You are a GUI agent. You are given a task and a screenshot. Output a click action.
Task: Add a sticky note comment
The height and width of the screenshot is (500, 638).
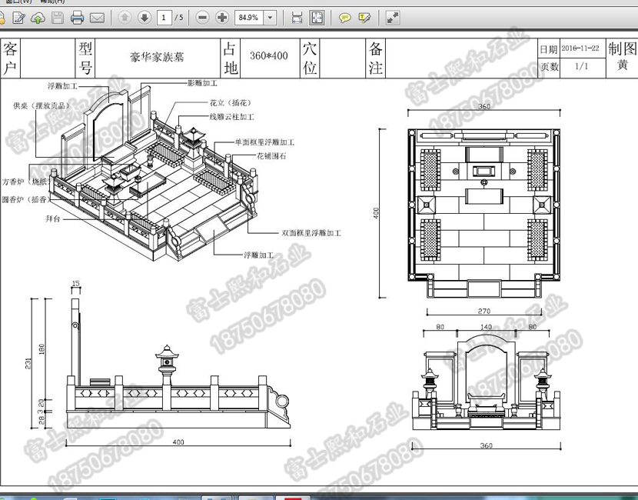click(x=345, y=17)
